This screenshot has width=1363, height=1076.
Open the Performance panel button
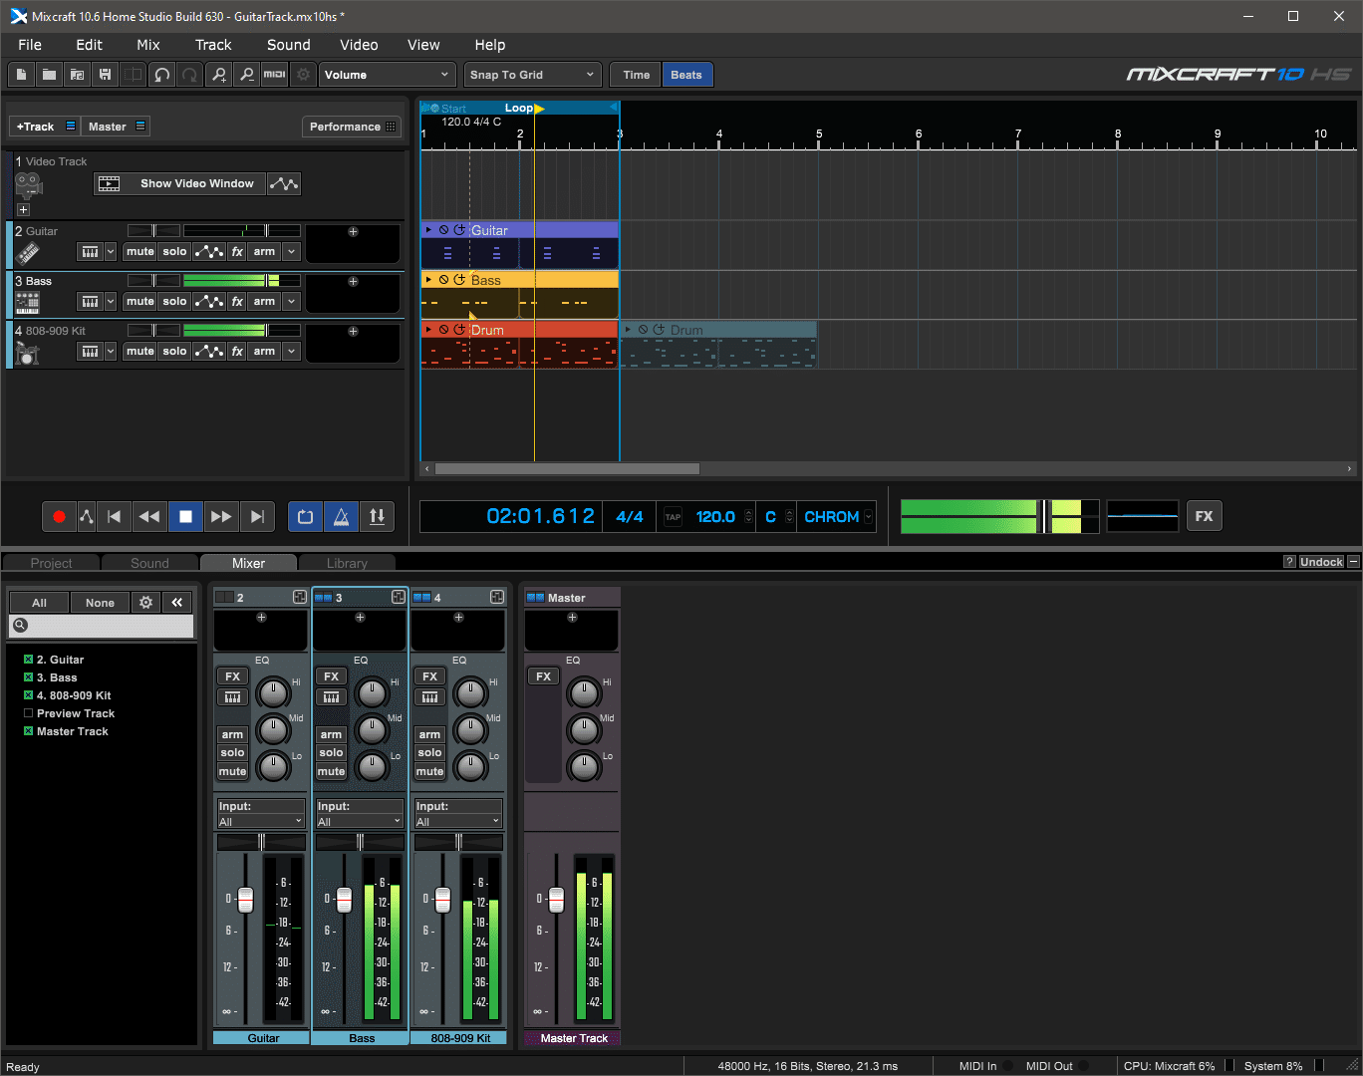352,127
